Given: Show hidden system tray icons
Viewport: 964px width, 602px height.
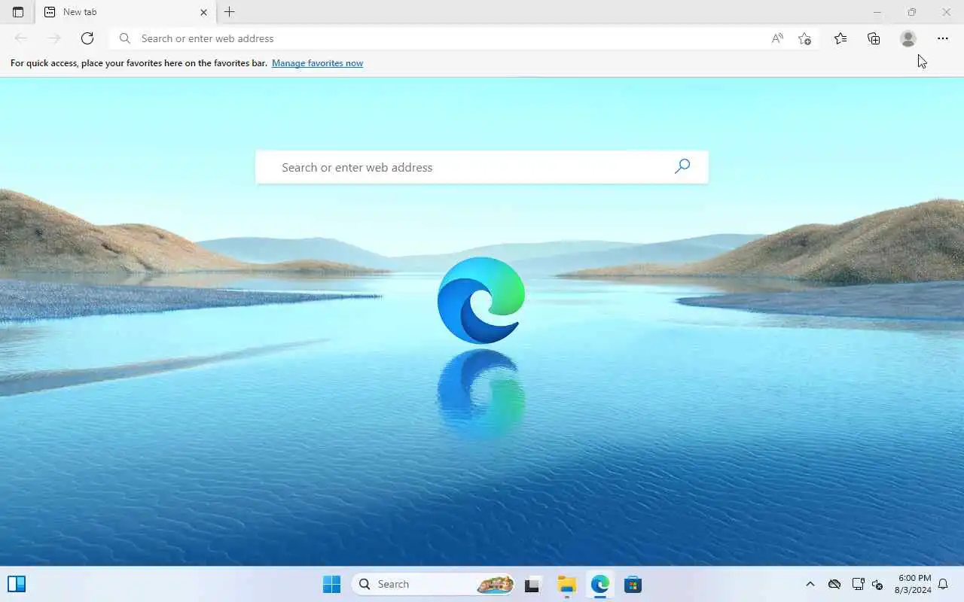Looking at the screenshot, I should 810,584.
